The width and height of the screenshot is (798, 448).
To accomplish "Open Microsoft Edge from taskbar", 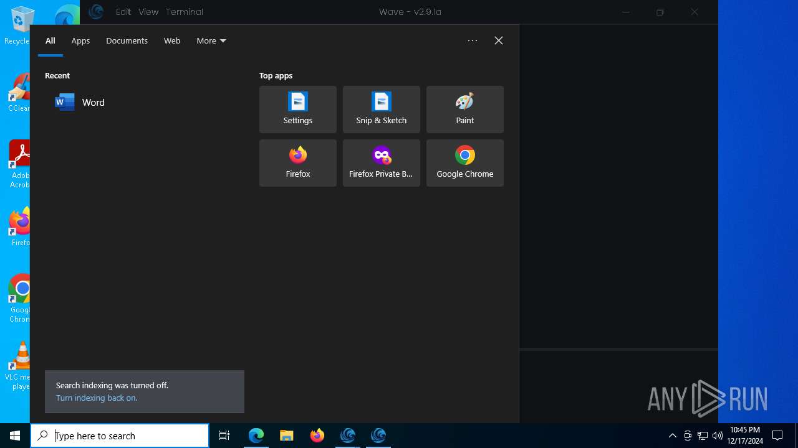I will pyautogui.click(x=256, y=436).
